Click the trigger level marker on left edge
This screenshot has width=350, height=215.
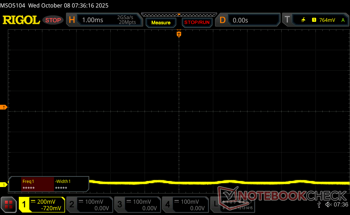pyautogui.click(x=4, y=107)
